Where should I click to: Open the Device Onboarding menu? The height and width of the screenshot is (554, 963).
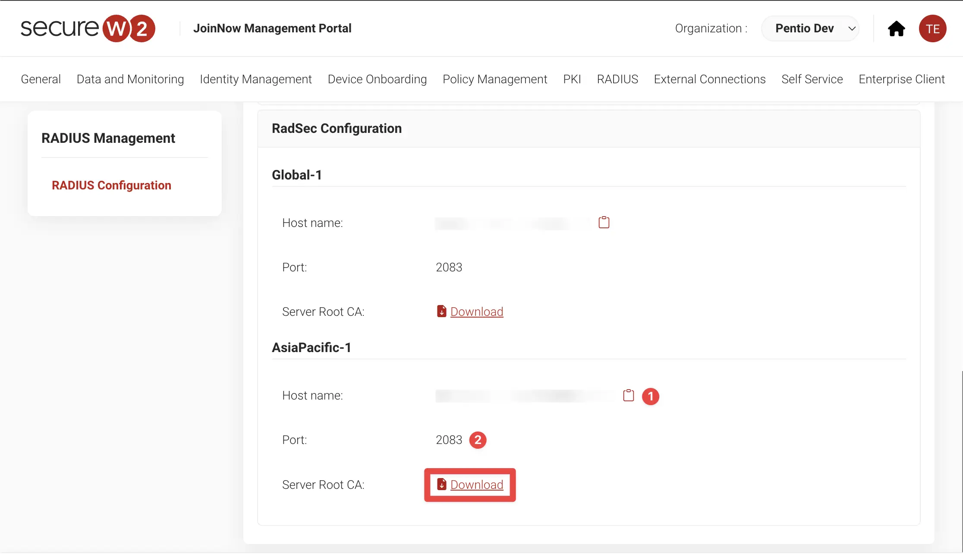377,79
